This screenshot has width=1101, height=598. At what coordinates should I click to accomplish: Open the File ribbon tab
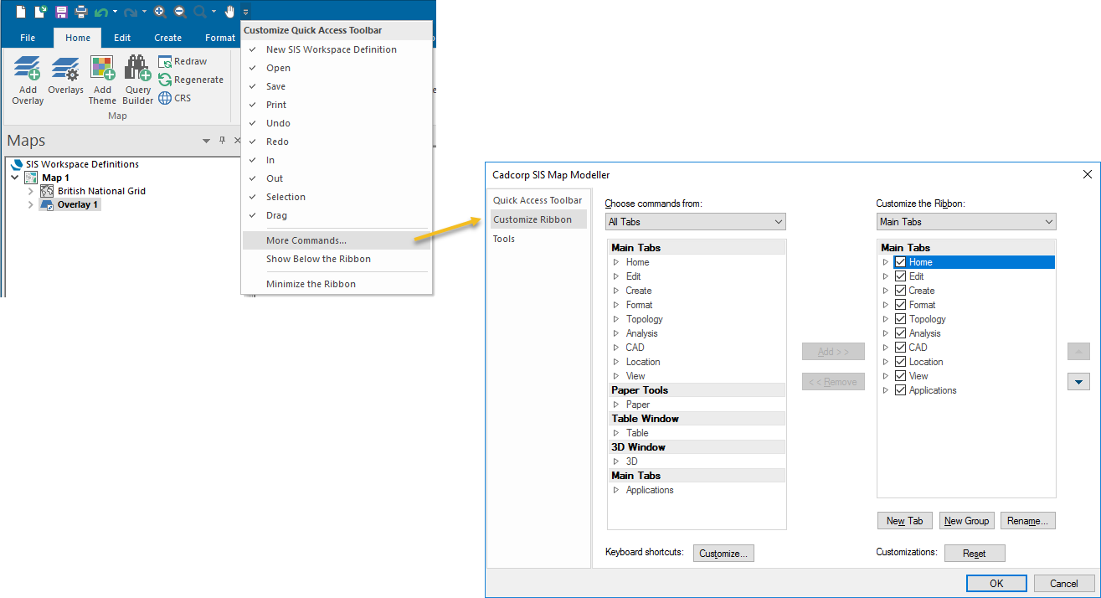click(28, 38)
